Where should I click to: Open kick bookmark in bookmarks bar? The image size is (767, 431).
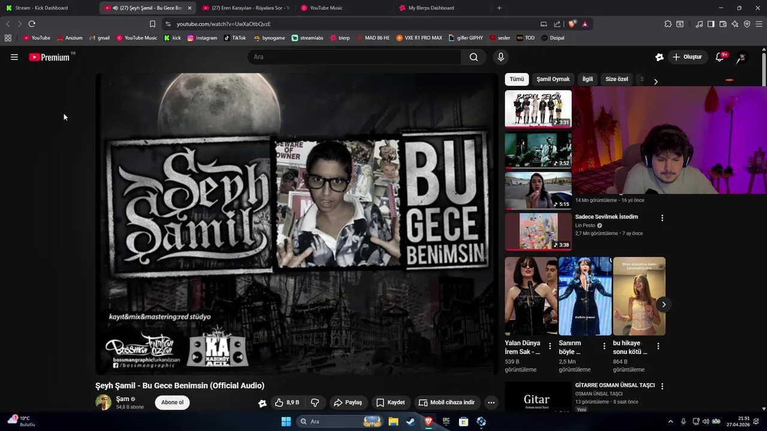[172, 38]
